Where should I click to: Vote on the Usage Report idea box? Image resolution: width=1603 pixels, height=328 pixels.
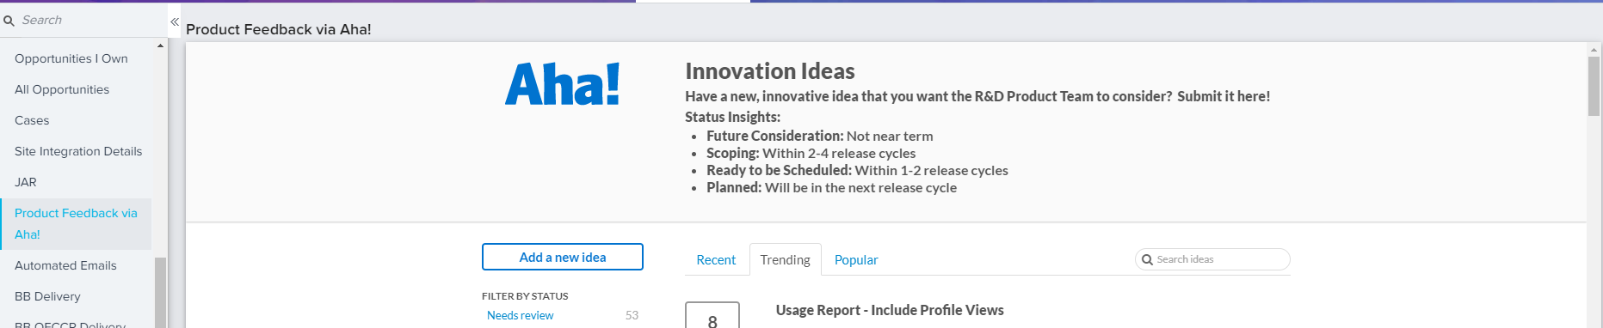(712, 315)
